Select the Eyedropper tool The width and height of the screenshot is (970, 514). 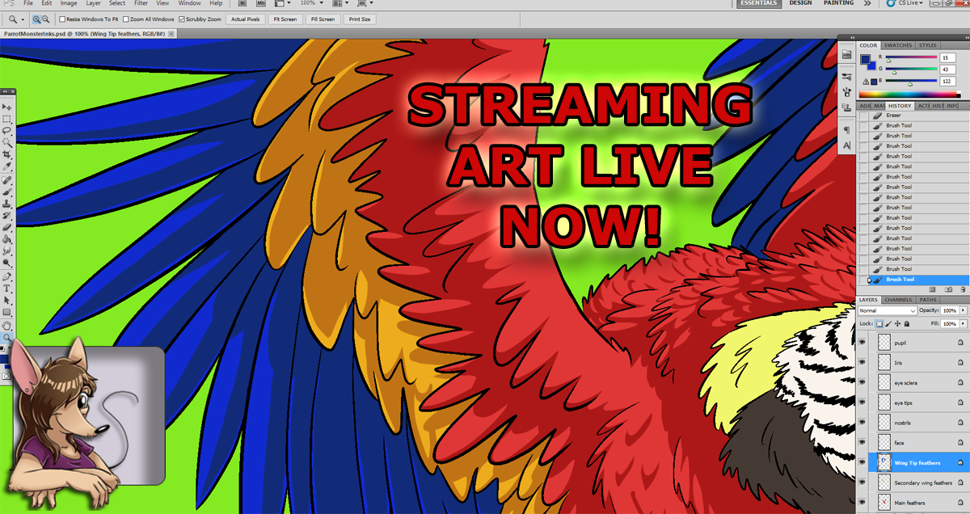click(x=7, y=166)
